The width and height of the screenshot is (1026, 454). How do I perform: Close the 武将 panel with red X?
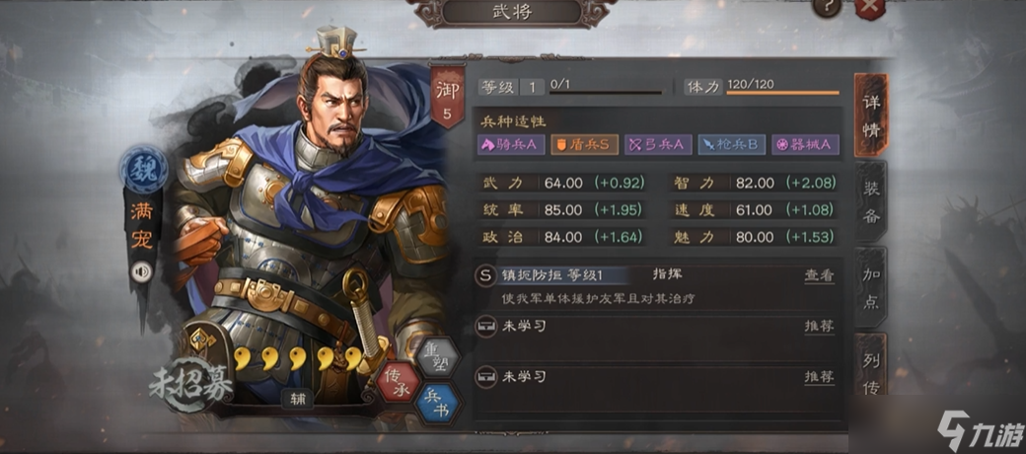870,7
